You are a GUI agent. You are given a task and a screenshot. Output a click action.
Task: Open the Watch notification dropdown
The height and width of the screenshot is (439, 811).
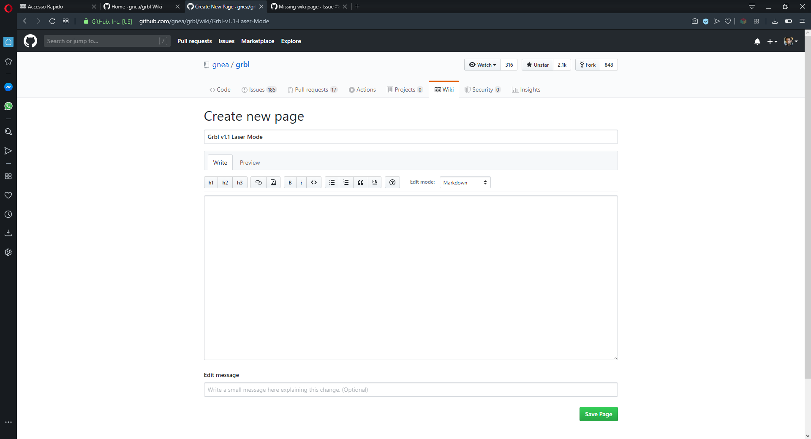click(482, 65)
